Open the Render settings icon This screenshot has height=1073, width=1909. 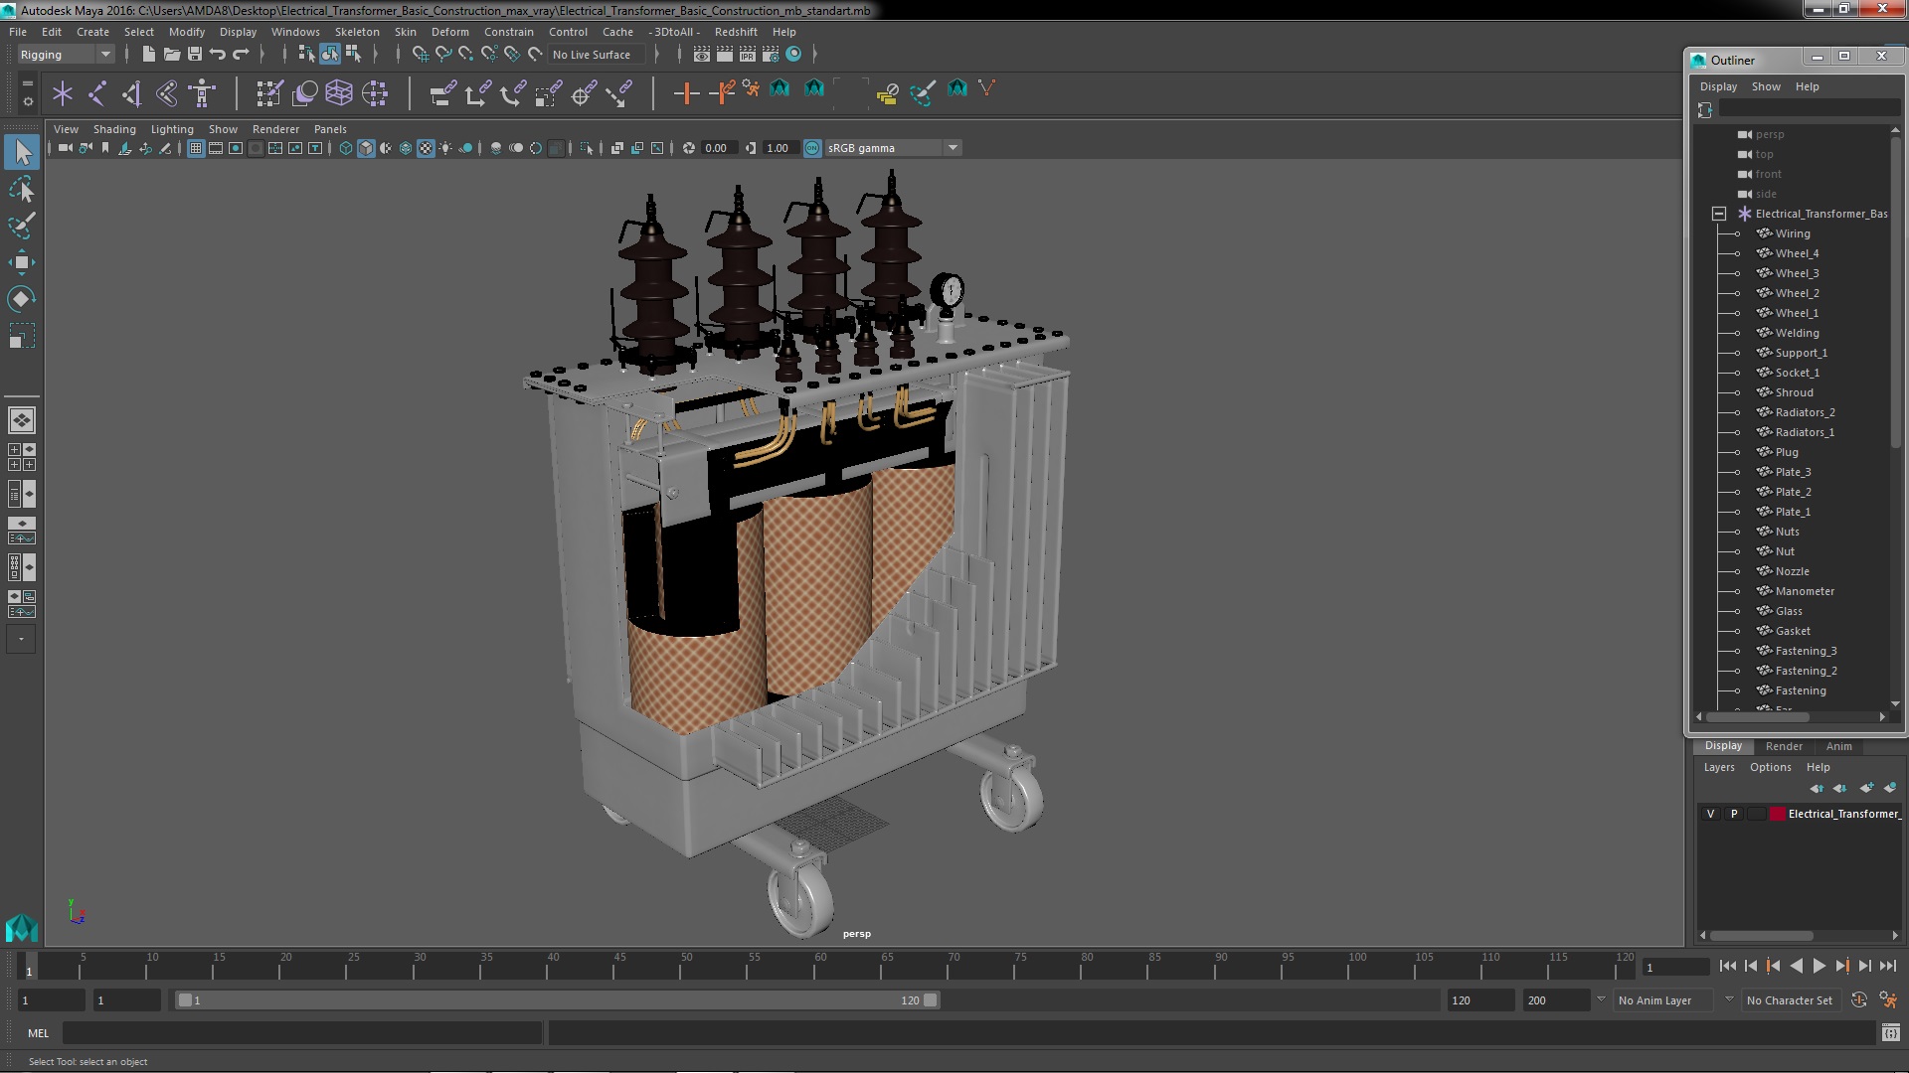(771, 55)
